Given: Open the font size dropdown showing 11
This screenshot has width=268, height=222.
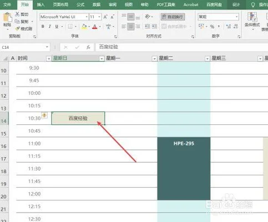Looking at the screenshot, I should 99,17.
